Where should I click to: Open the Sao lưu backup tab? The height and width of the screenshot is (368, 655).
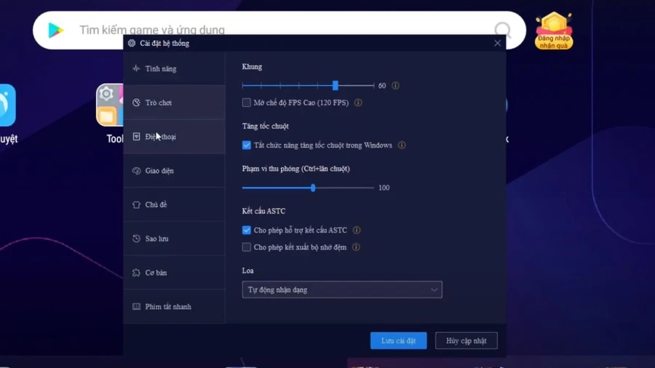[174, 239]
